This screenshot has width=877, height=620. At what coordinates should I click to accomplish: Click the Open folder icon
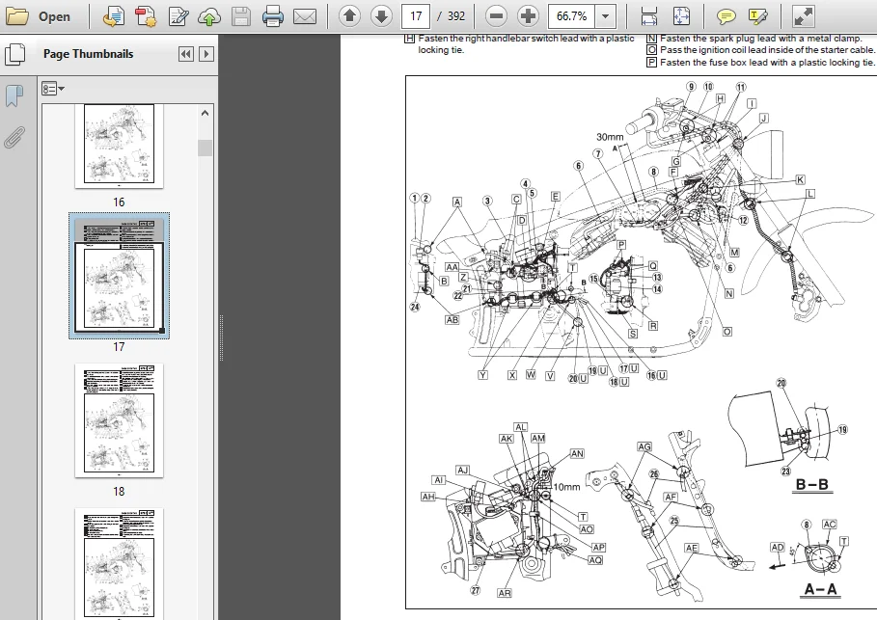tap(16, 16)
